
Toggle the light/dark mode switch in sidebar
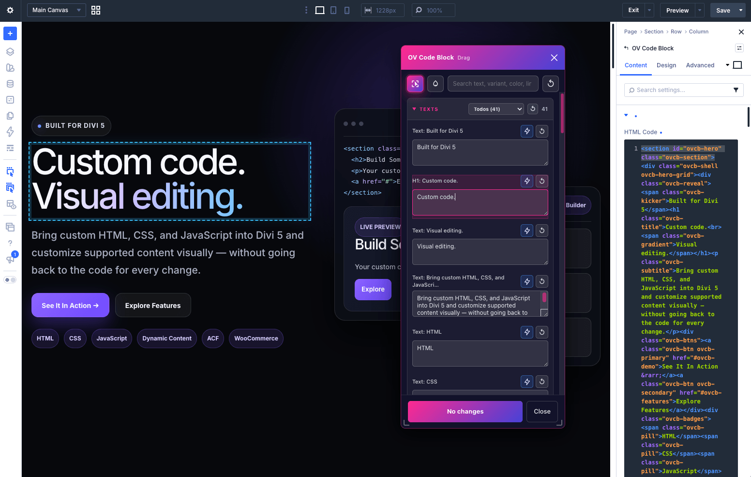[10, 280]
